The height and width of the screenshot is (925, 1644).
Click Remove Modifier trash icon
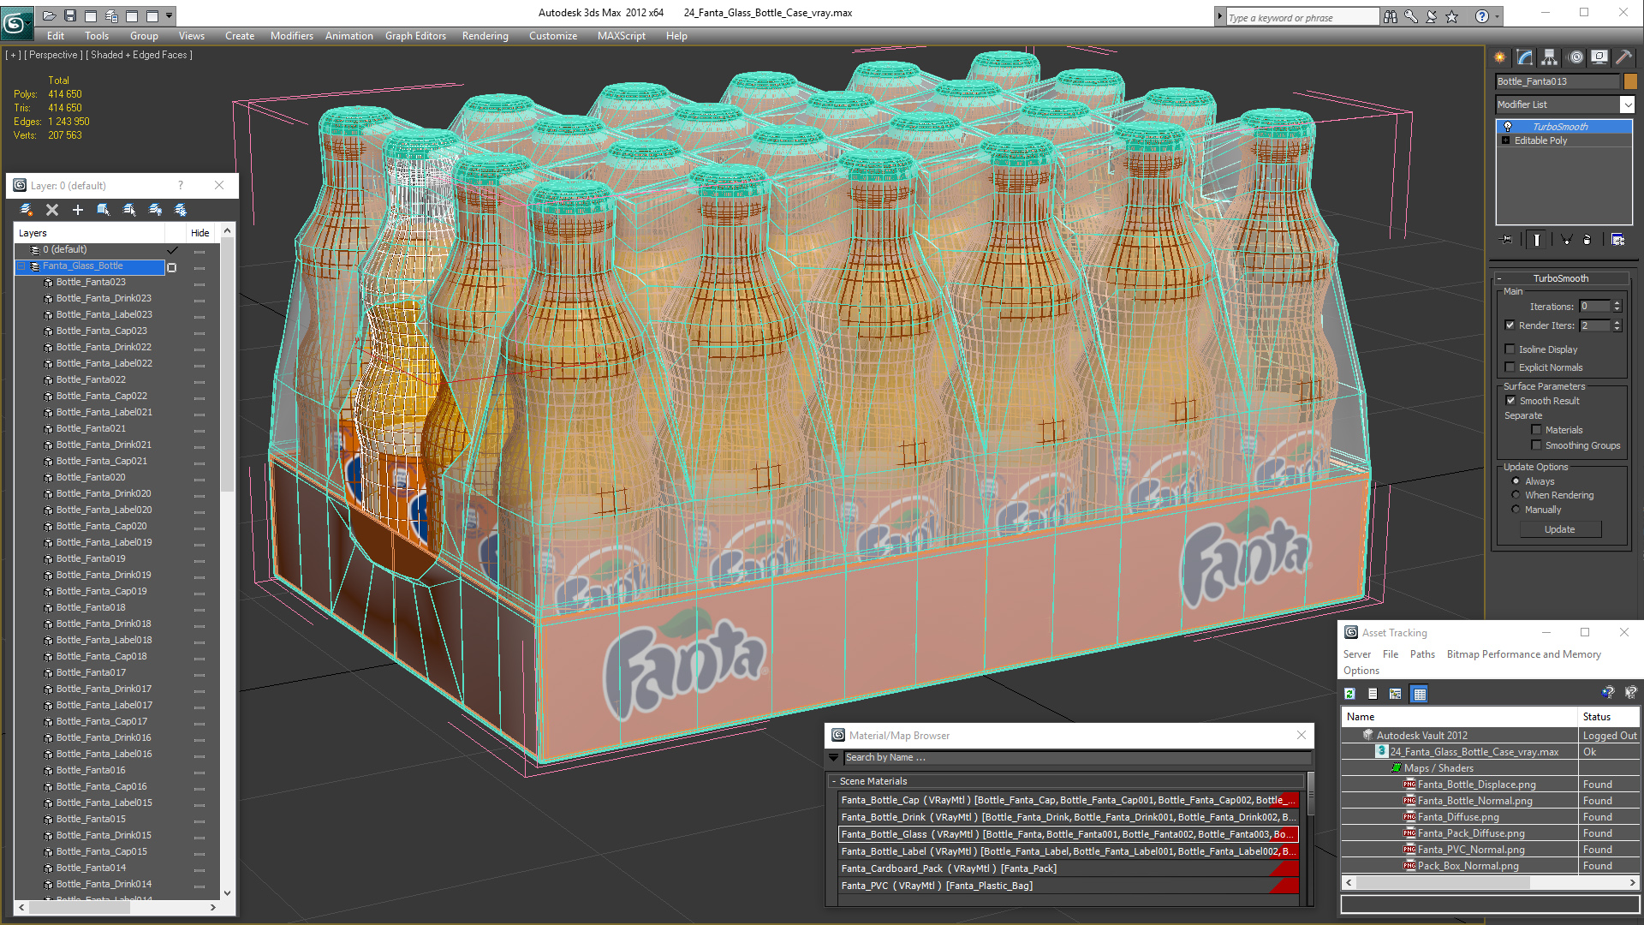tap(1587, 240)
